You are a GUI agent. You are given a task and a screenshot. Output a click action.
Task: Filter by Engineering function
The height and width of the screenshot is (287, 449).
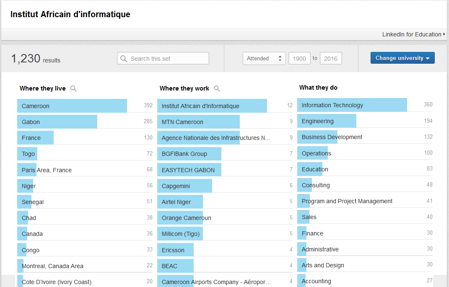click(365, 121)
